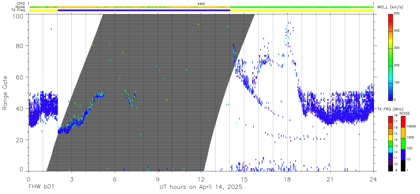Click the 20 tick on the Range Gate axis
This screenshot has width=420, height=194.
point(20,140)
